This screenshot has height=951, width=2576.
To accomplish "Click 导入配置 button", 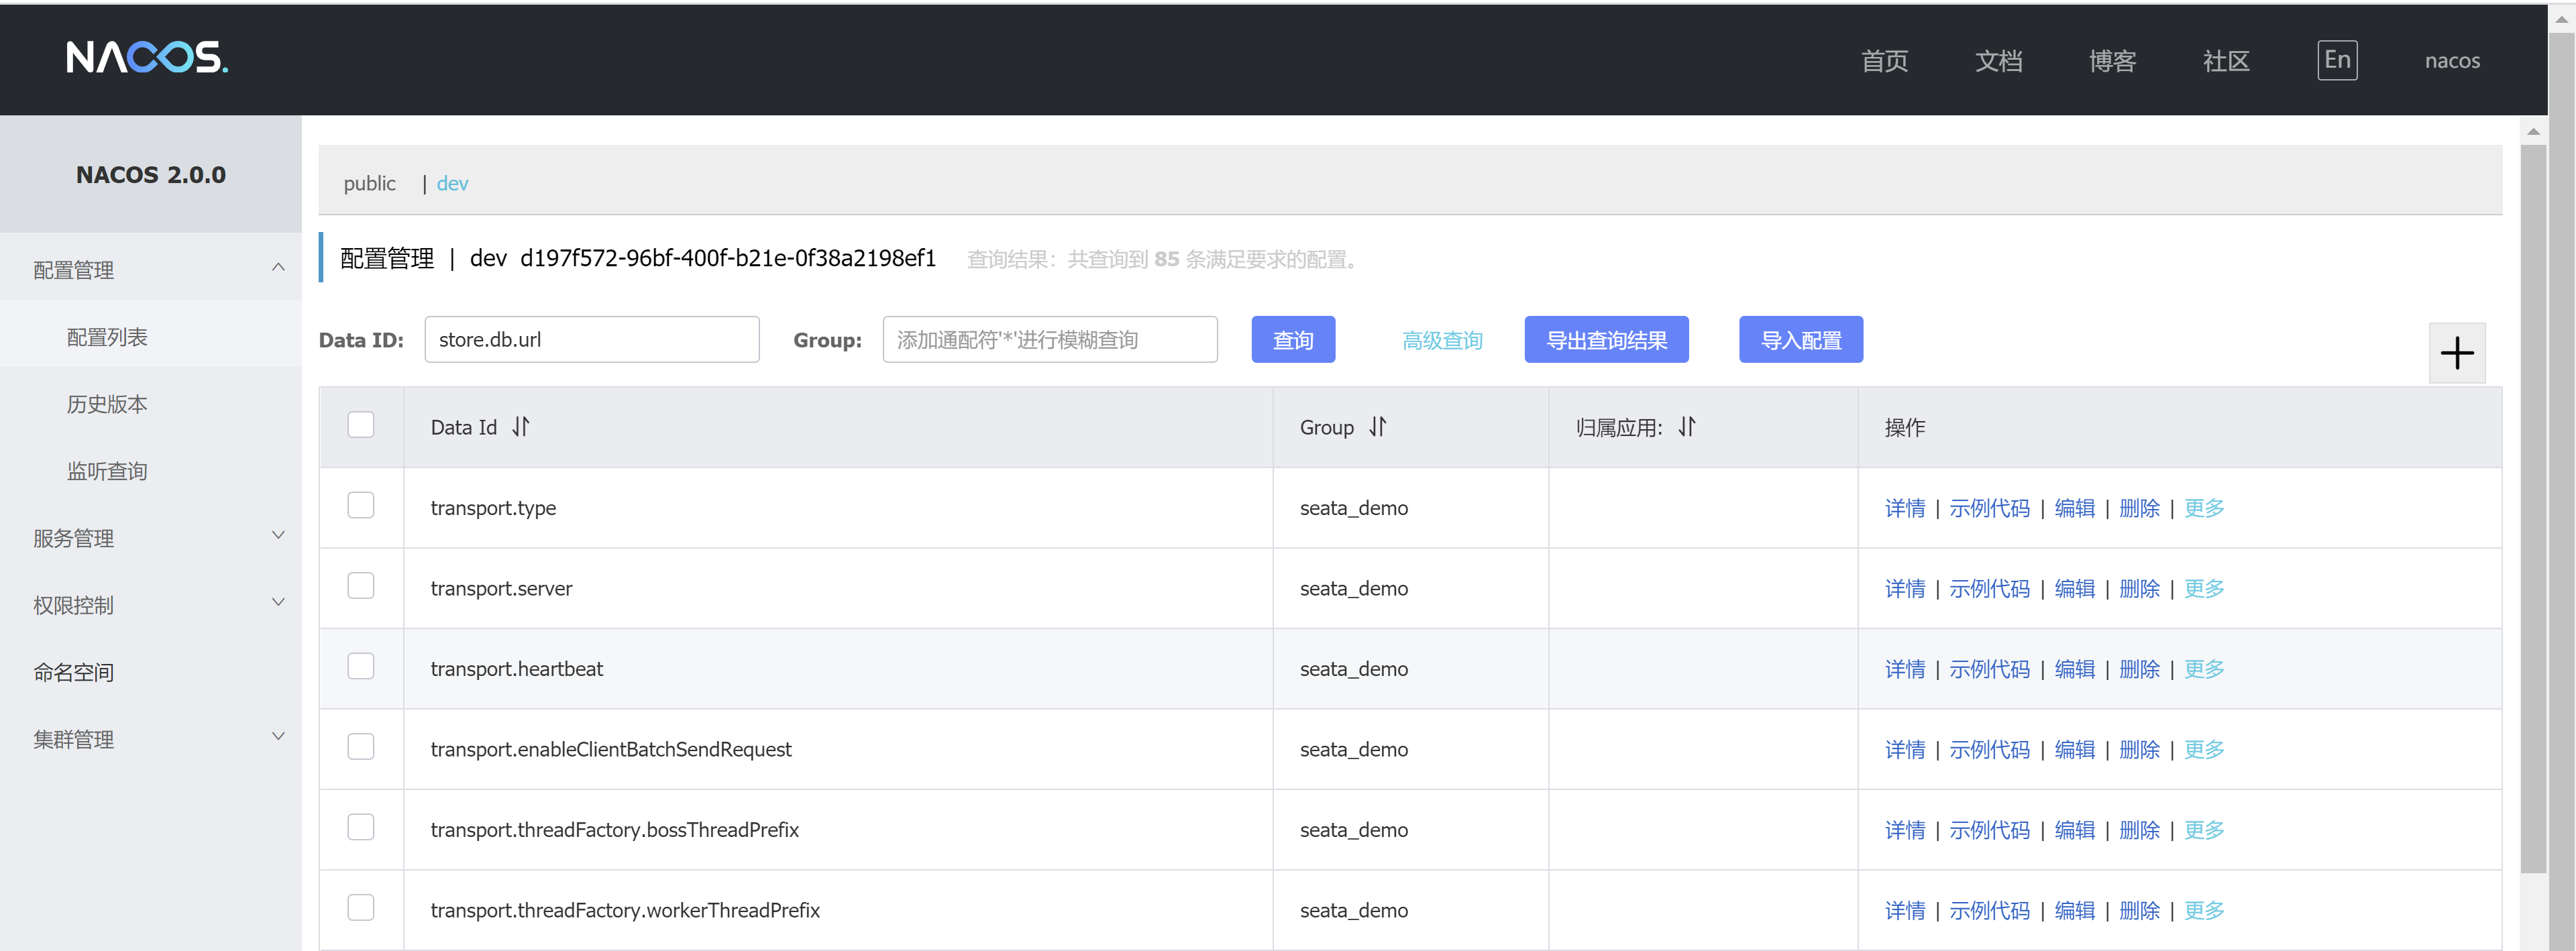I will pyautogui.click(x=1800, y=339).
